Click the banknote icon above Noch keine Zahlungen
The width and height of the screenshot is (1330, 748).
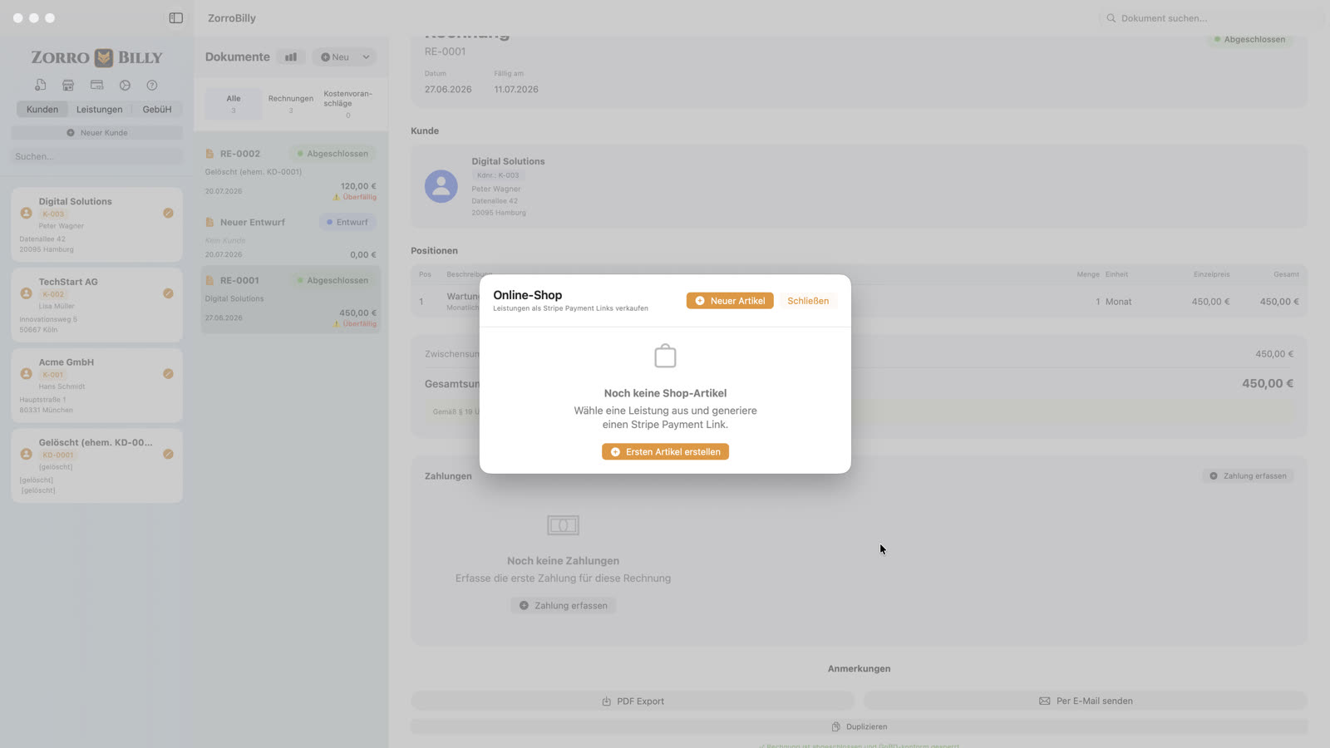point(563,525)
